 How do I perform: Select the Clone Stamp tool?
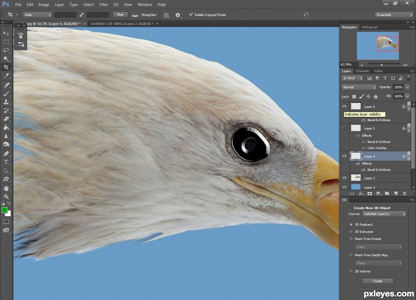tap(6, 102)
